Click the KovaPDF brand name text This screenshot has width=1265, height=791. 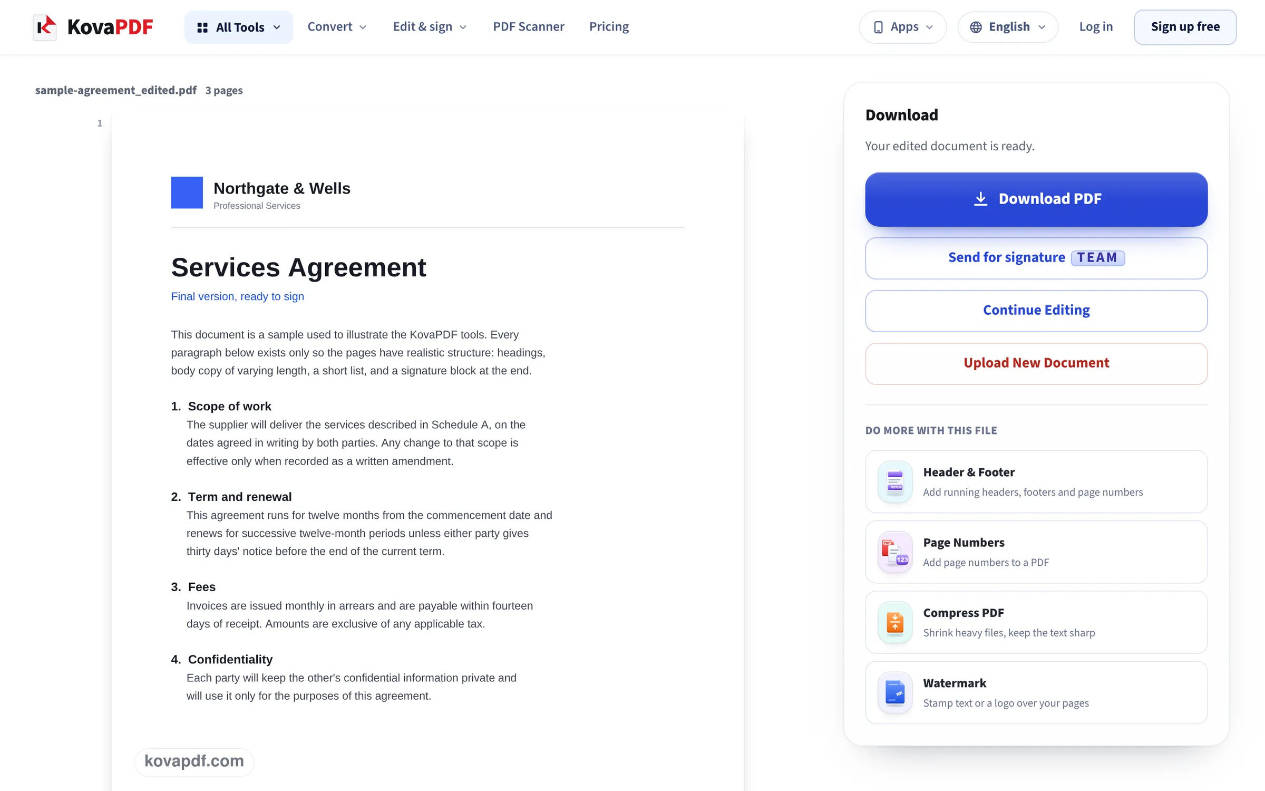pyautogui.click(x=110, y=27)
